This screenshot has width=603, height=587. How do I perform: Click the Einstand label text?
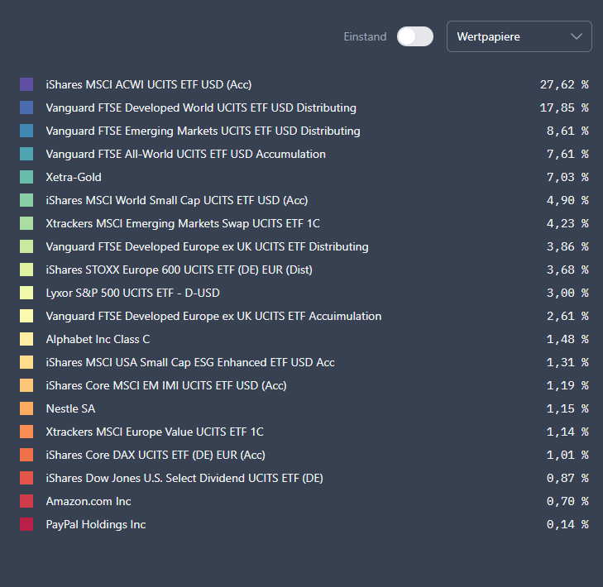click(365, 36)
